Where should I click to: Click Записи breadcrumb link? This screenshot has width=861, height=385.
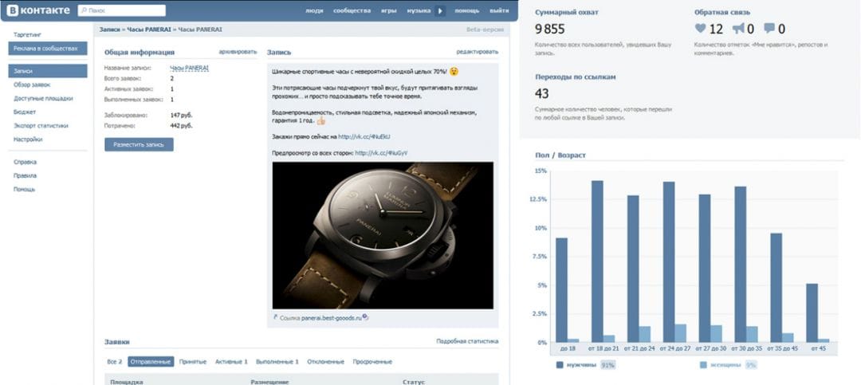click(x=110, y=29)
